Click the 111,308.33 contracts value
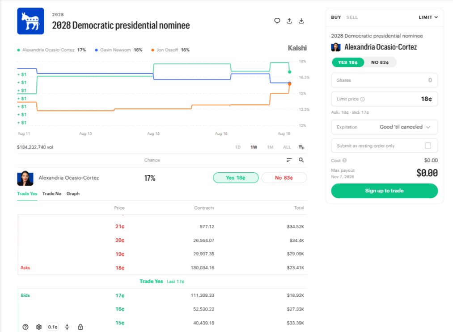 (203, 295)
